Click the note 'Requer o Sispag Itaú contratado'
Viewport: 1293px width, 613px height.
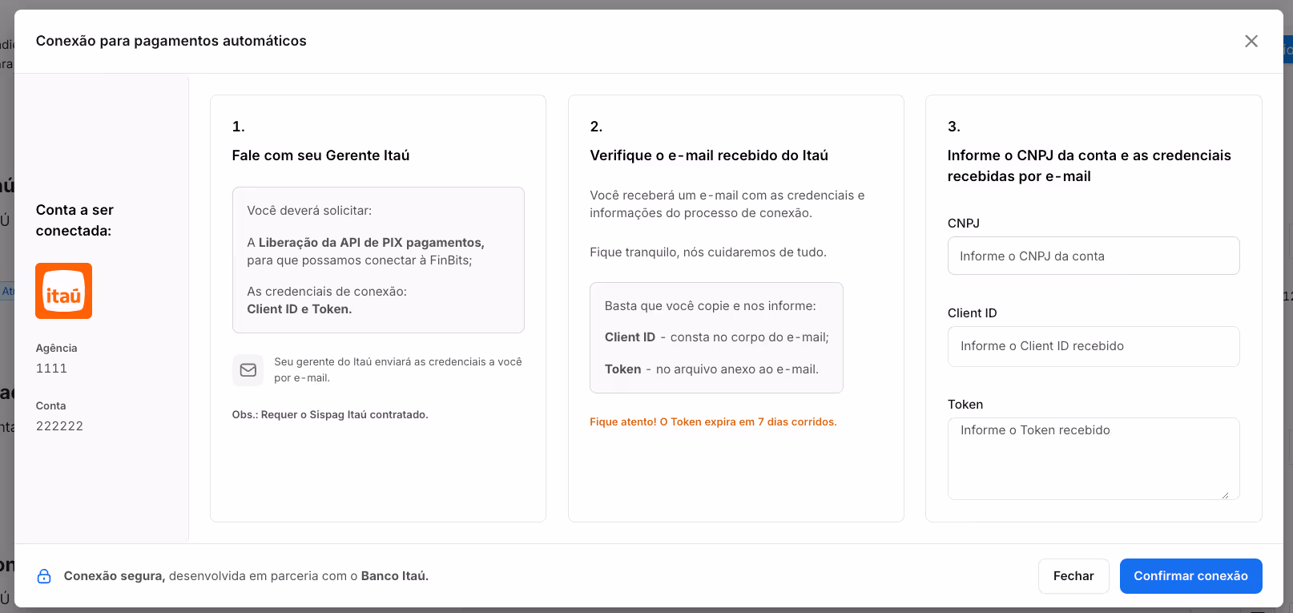click(344, 415)
